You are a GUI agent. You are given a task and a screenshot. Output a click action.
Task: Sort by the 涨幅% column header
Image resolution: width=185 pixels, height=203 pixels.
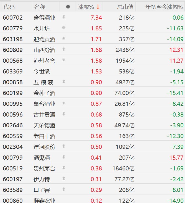pos(86,7)
